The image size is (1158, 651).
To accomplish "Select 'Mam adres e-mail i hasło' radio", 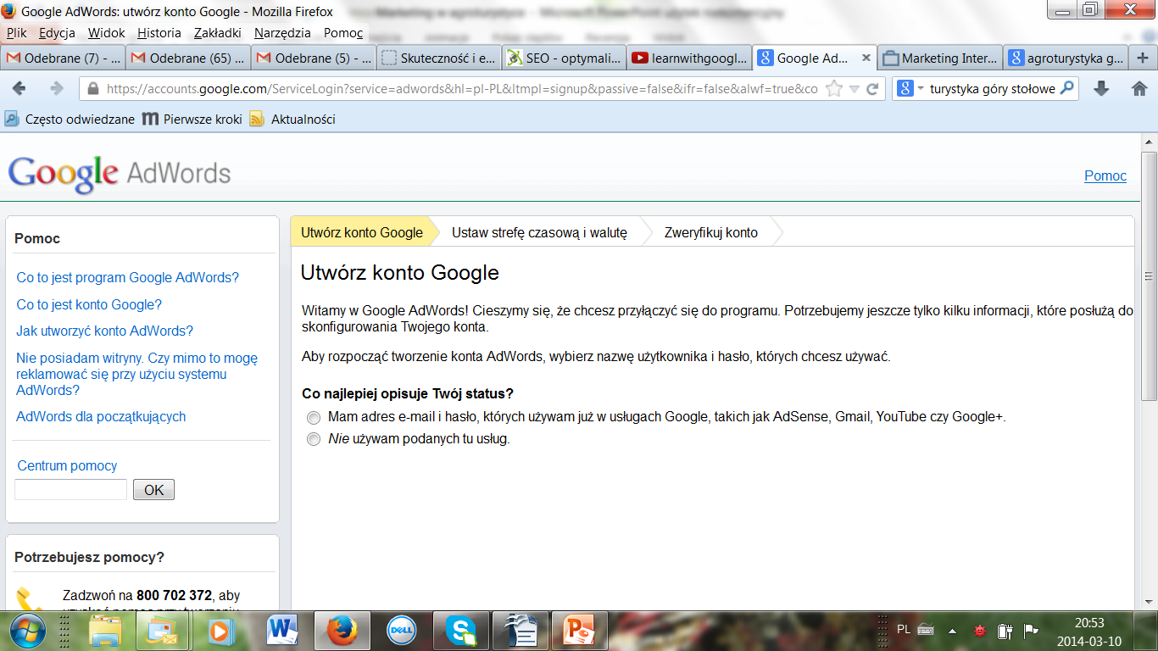I will pos(314,418).
